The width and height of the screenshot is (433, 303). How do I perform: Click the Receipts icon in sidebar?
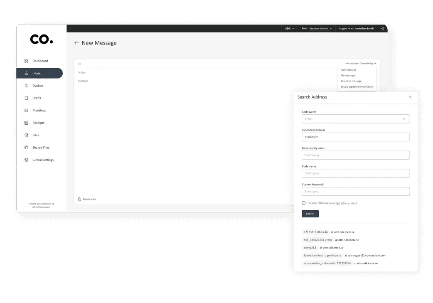[x=26, y=123]
